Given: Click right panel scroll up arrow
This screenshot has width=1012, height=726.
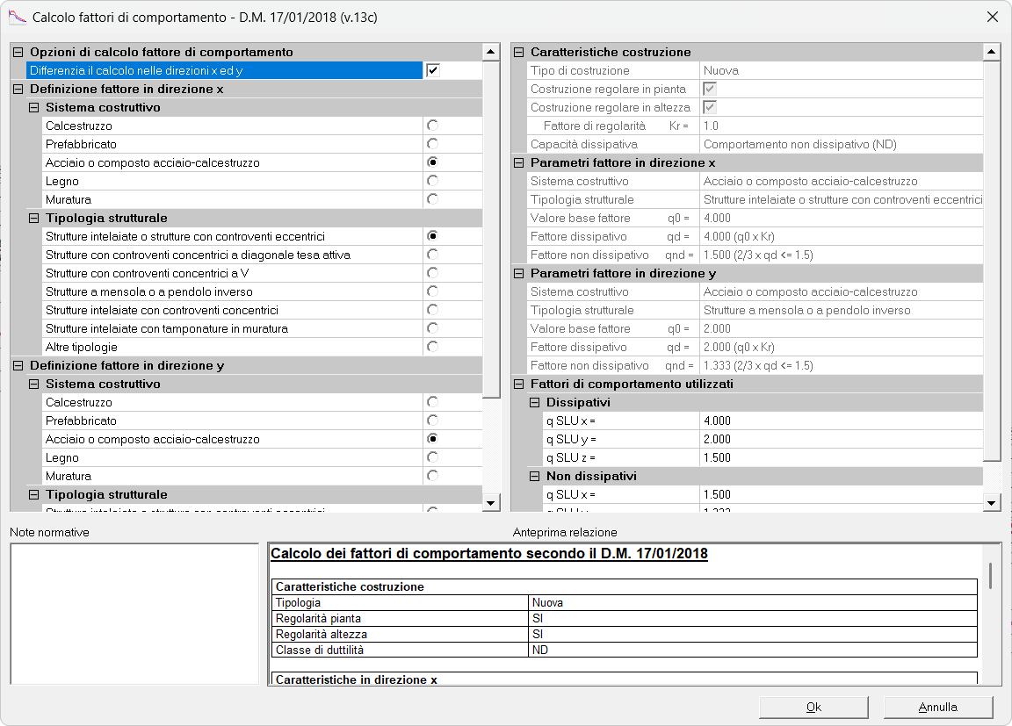Looking at the screenshot, I should coord(992,52).
